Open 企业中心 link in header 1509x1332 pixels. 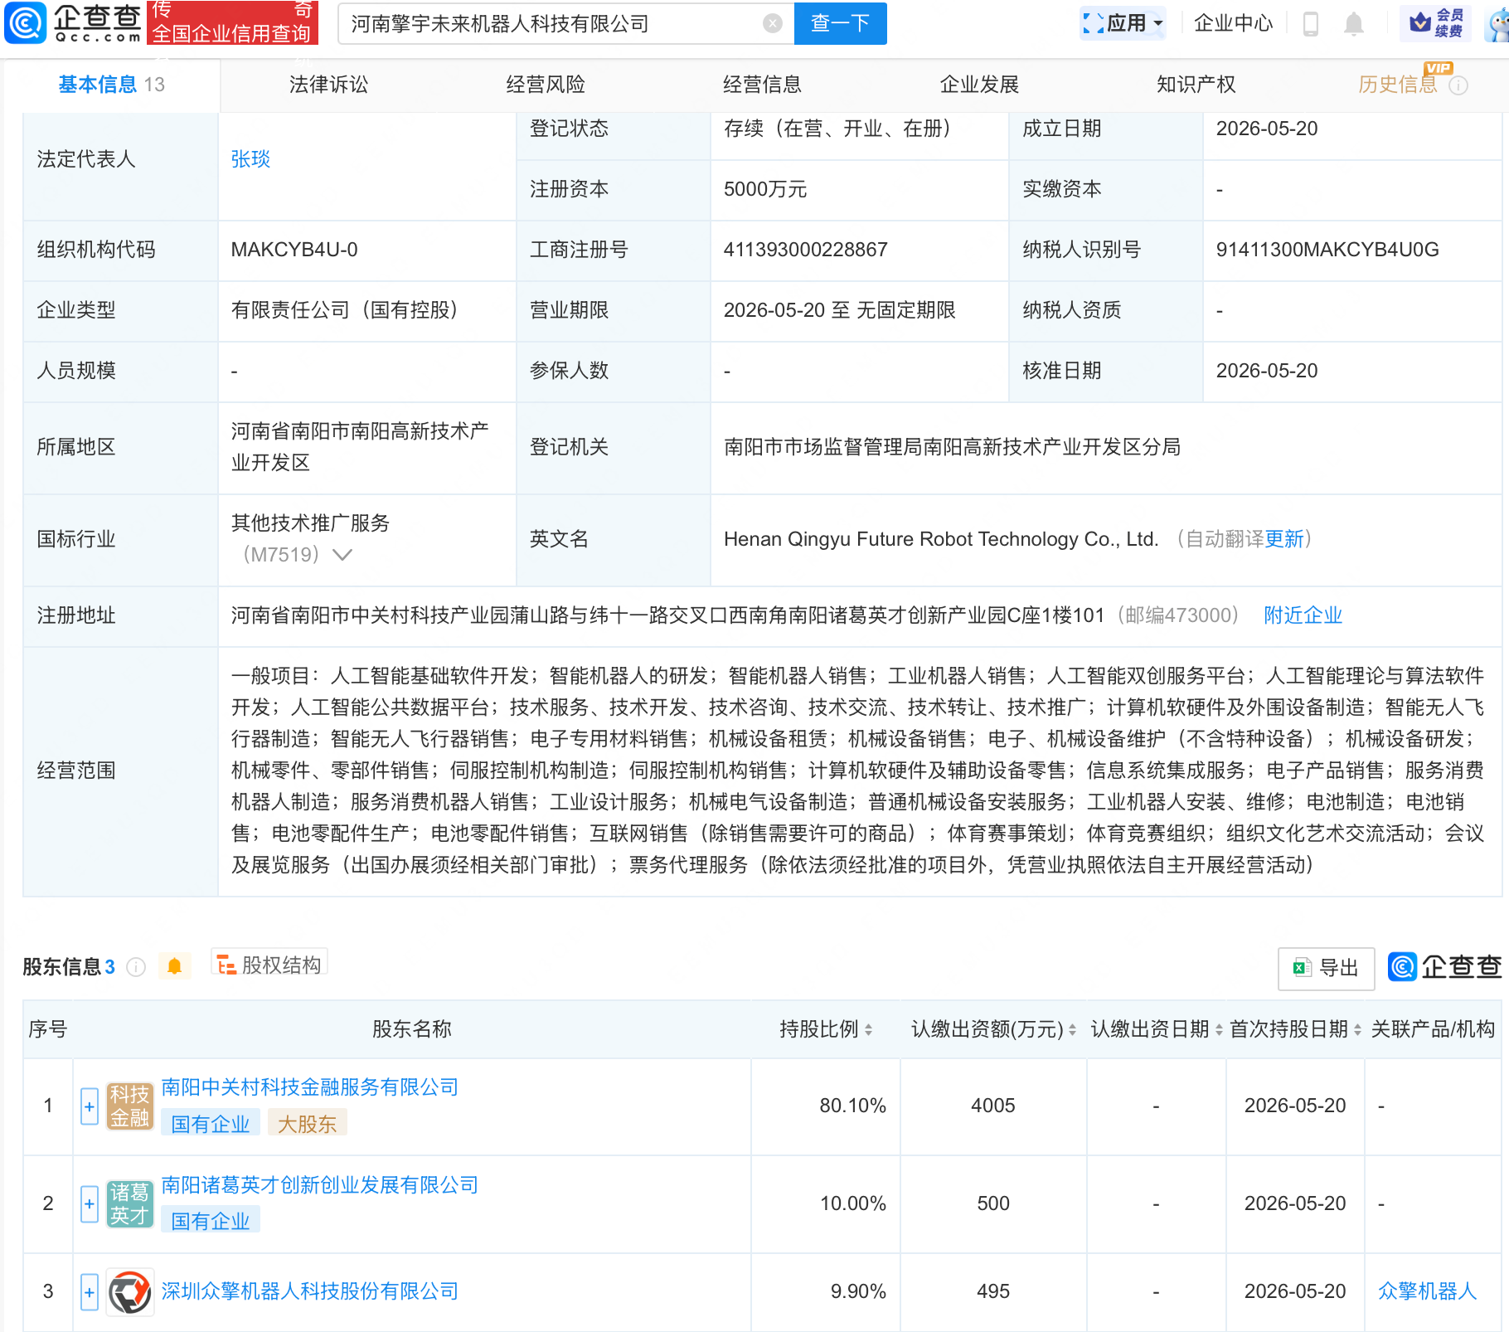pos(1233,23)
